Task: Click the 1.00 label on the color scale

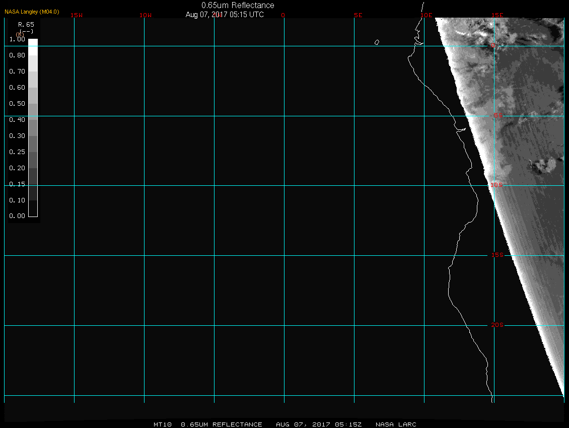Action: [x=17, y=39]
